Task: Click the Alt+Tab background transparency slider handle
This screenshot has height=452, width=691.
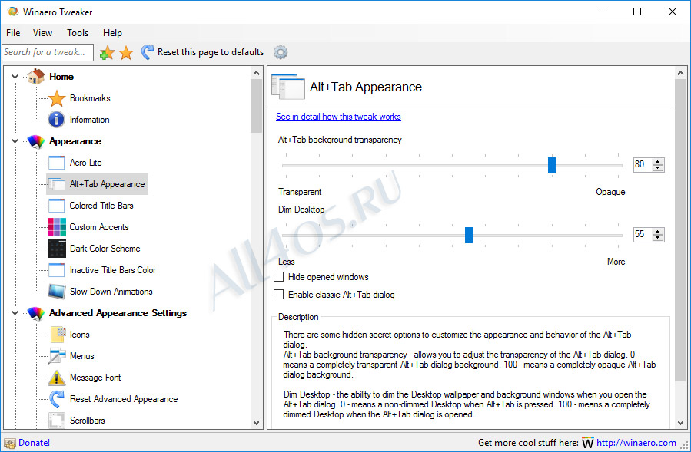Action: [552, 165]
